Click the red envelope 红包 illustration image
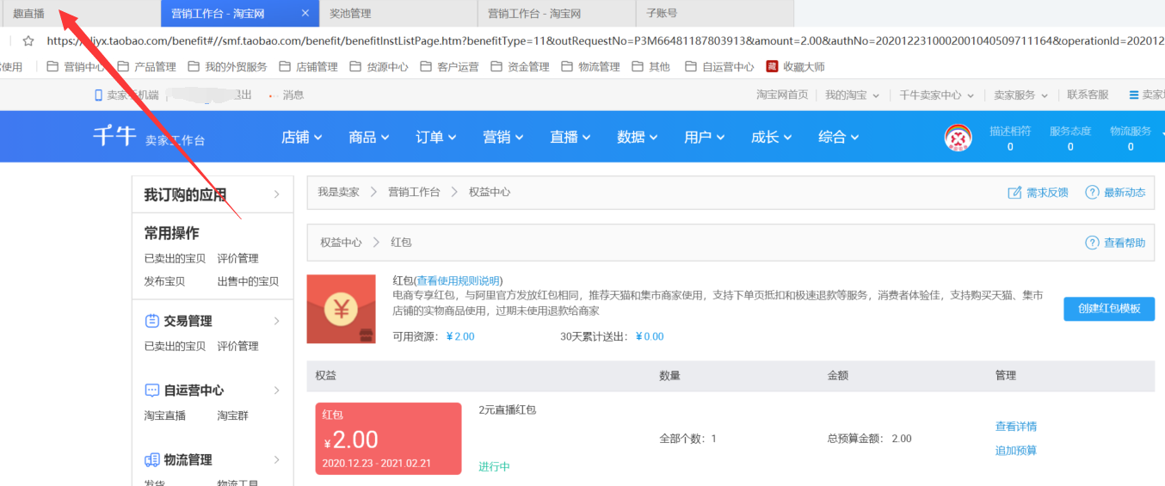 (x=341, y=309)
